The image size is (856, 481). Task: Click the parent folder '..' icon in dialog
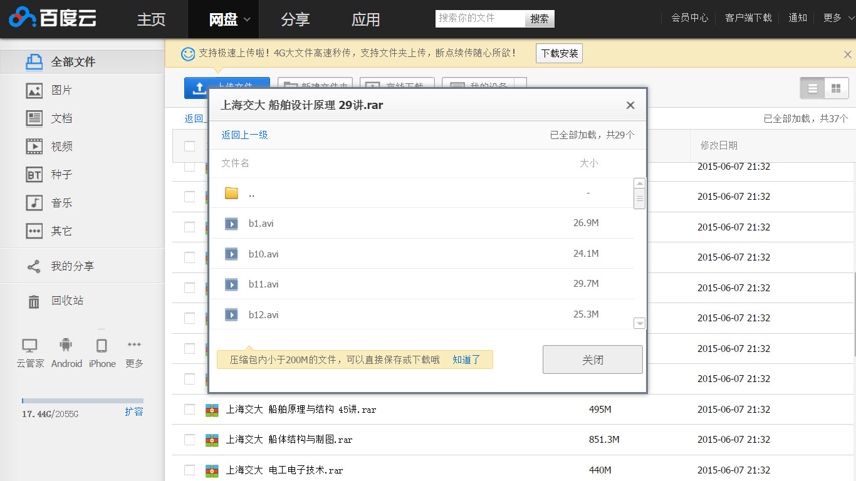[231, 193]
